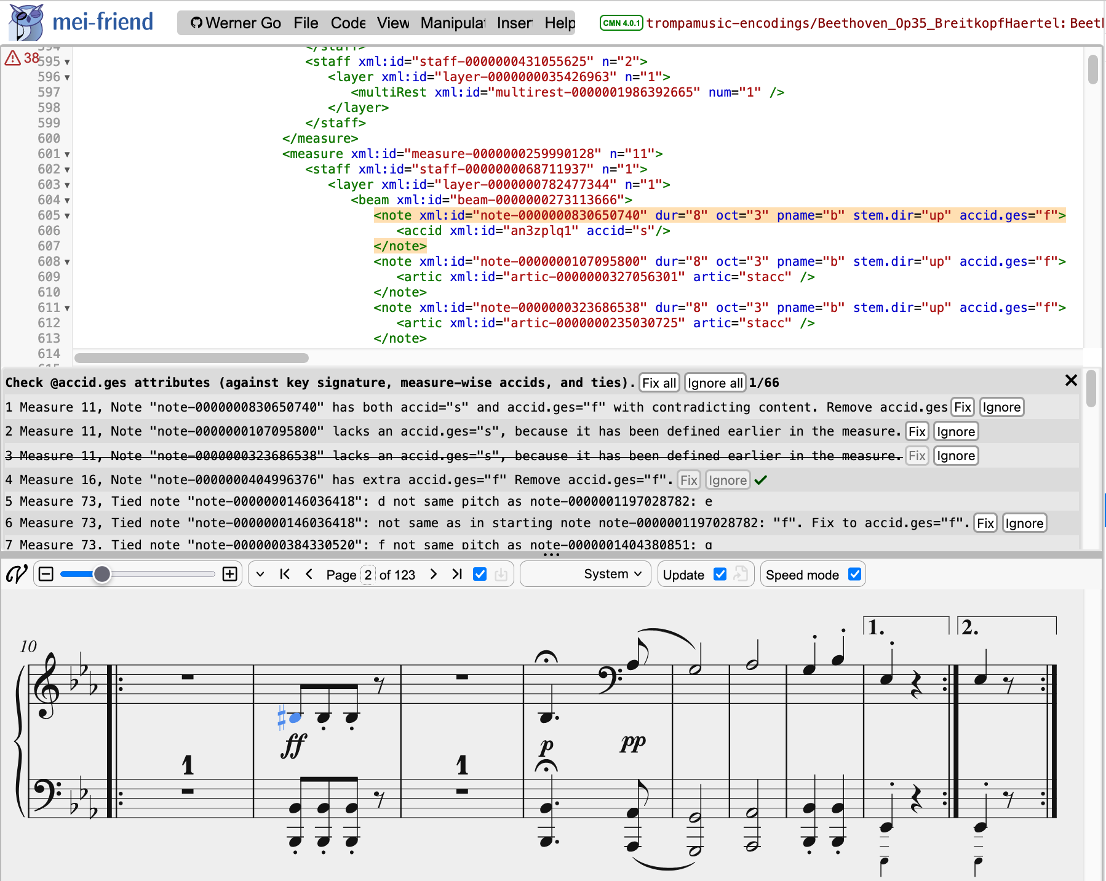Click the editor vertical scrollbar thumb
Screen dimensions: 1106x881
1092,70
